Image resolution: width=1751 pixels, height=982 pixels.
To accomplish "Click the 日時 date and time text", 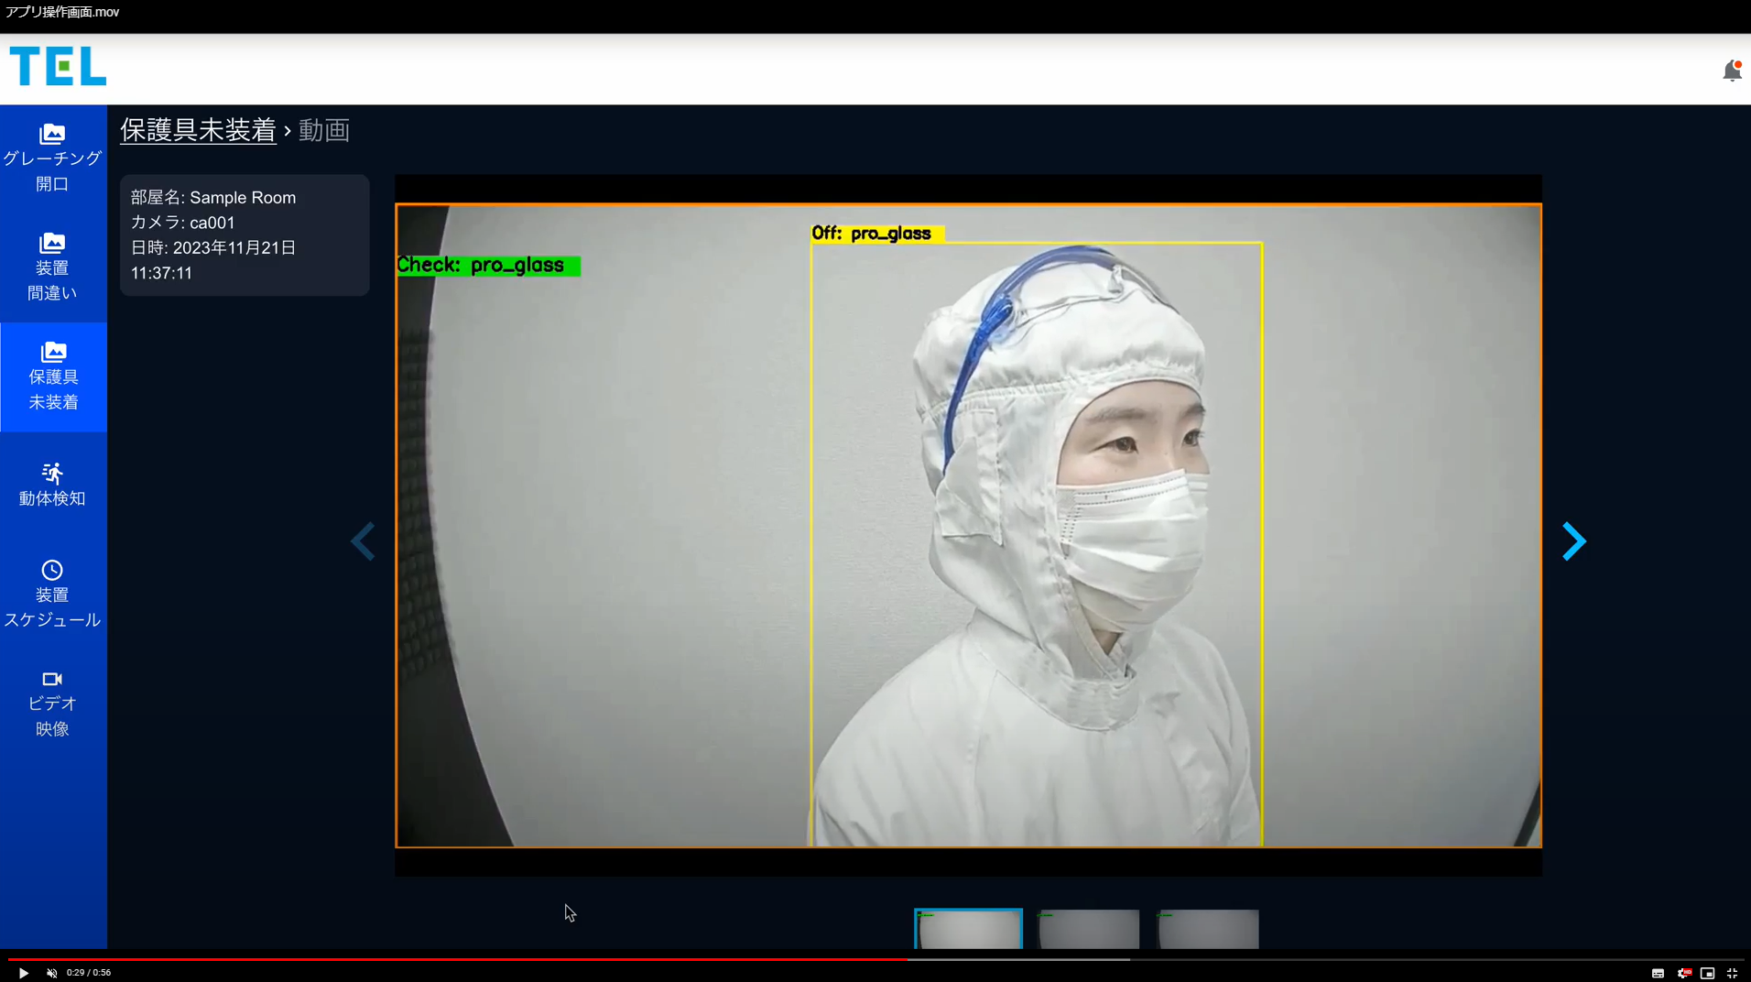I will 213,260.
